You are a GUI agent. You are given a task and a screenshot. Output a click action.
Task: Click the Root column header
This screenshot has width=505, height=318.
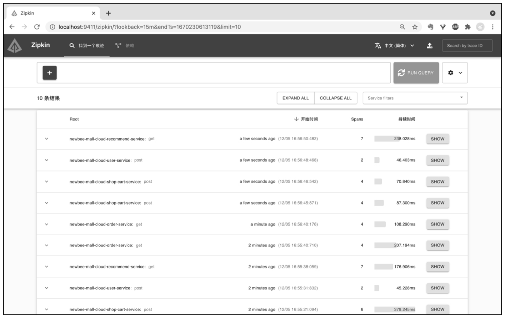[x=74, y=119]
